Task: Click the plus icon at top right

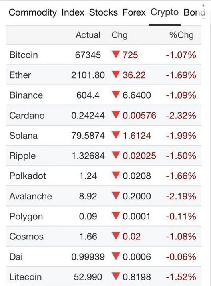Action: pos(204,5)
